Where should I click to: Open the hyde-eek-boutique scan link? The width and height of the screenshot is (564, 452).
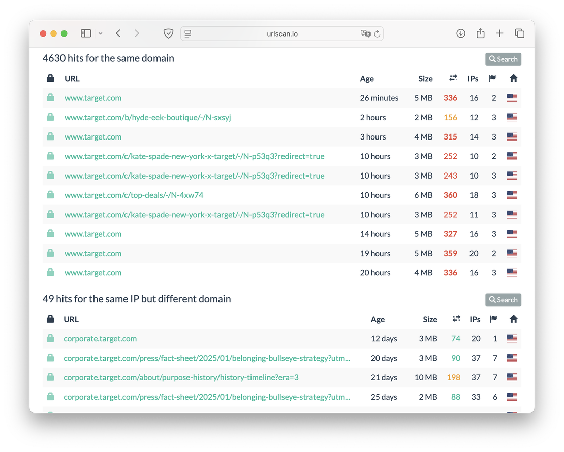pos(147,117)
